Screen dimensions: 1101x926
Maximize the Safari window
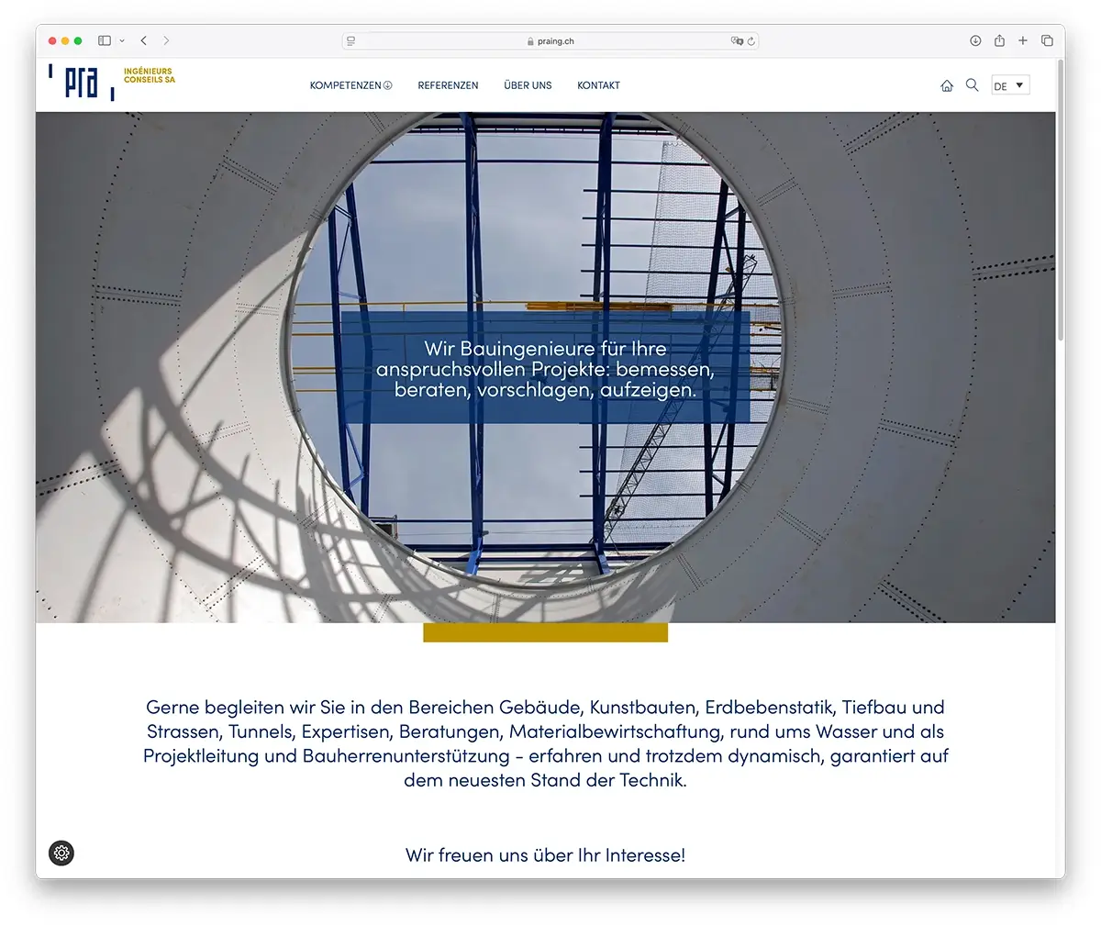pyautogui.click(x=78, y=40)
